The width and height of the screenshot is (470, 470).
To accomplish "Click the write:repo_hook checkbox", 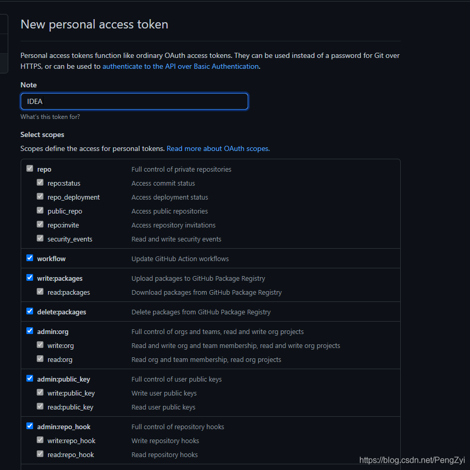I will pos(40,440).
